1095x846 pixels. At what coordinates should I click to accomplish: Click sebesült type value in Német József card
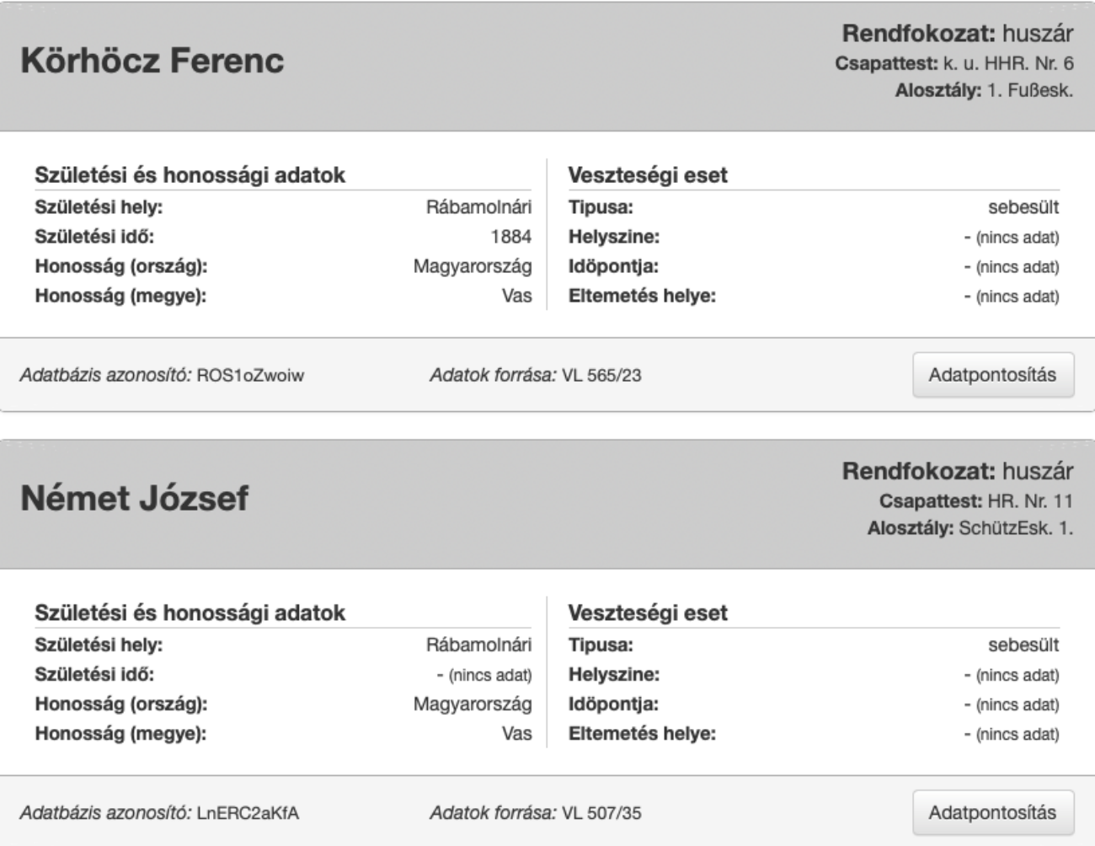tap(1023, 645)
